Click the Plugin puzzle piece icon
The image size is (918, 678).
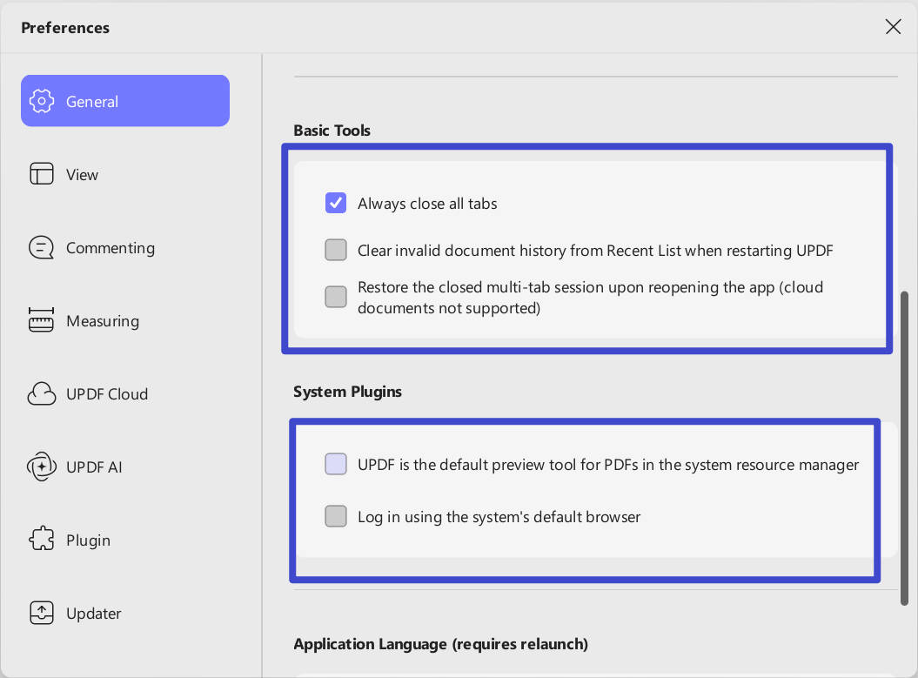pyautogui.click(x=42, y=540)
